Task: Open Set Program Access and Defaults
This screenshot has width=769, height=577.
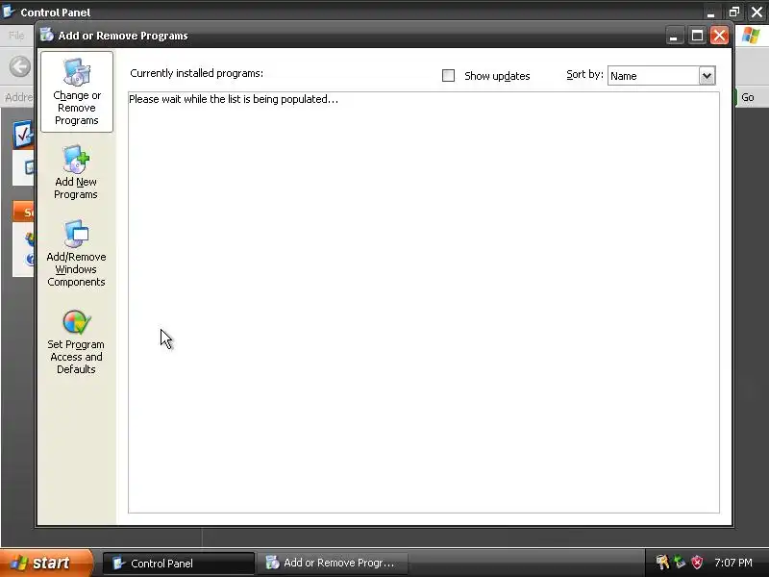Action: pyautogui.click(x=76, y=342)
